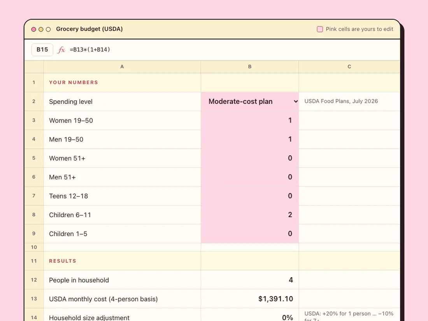Select column A header
The image size is (428, 321).
pos(122,67)
